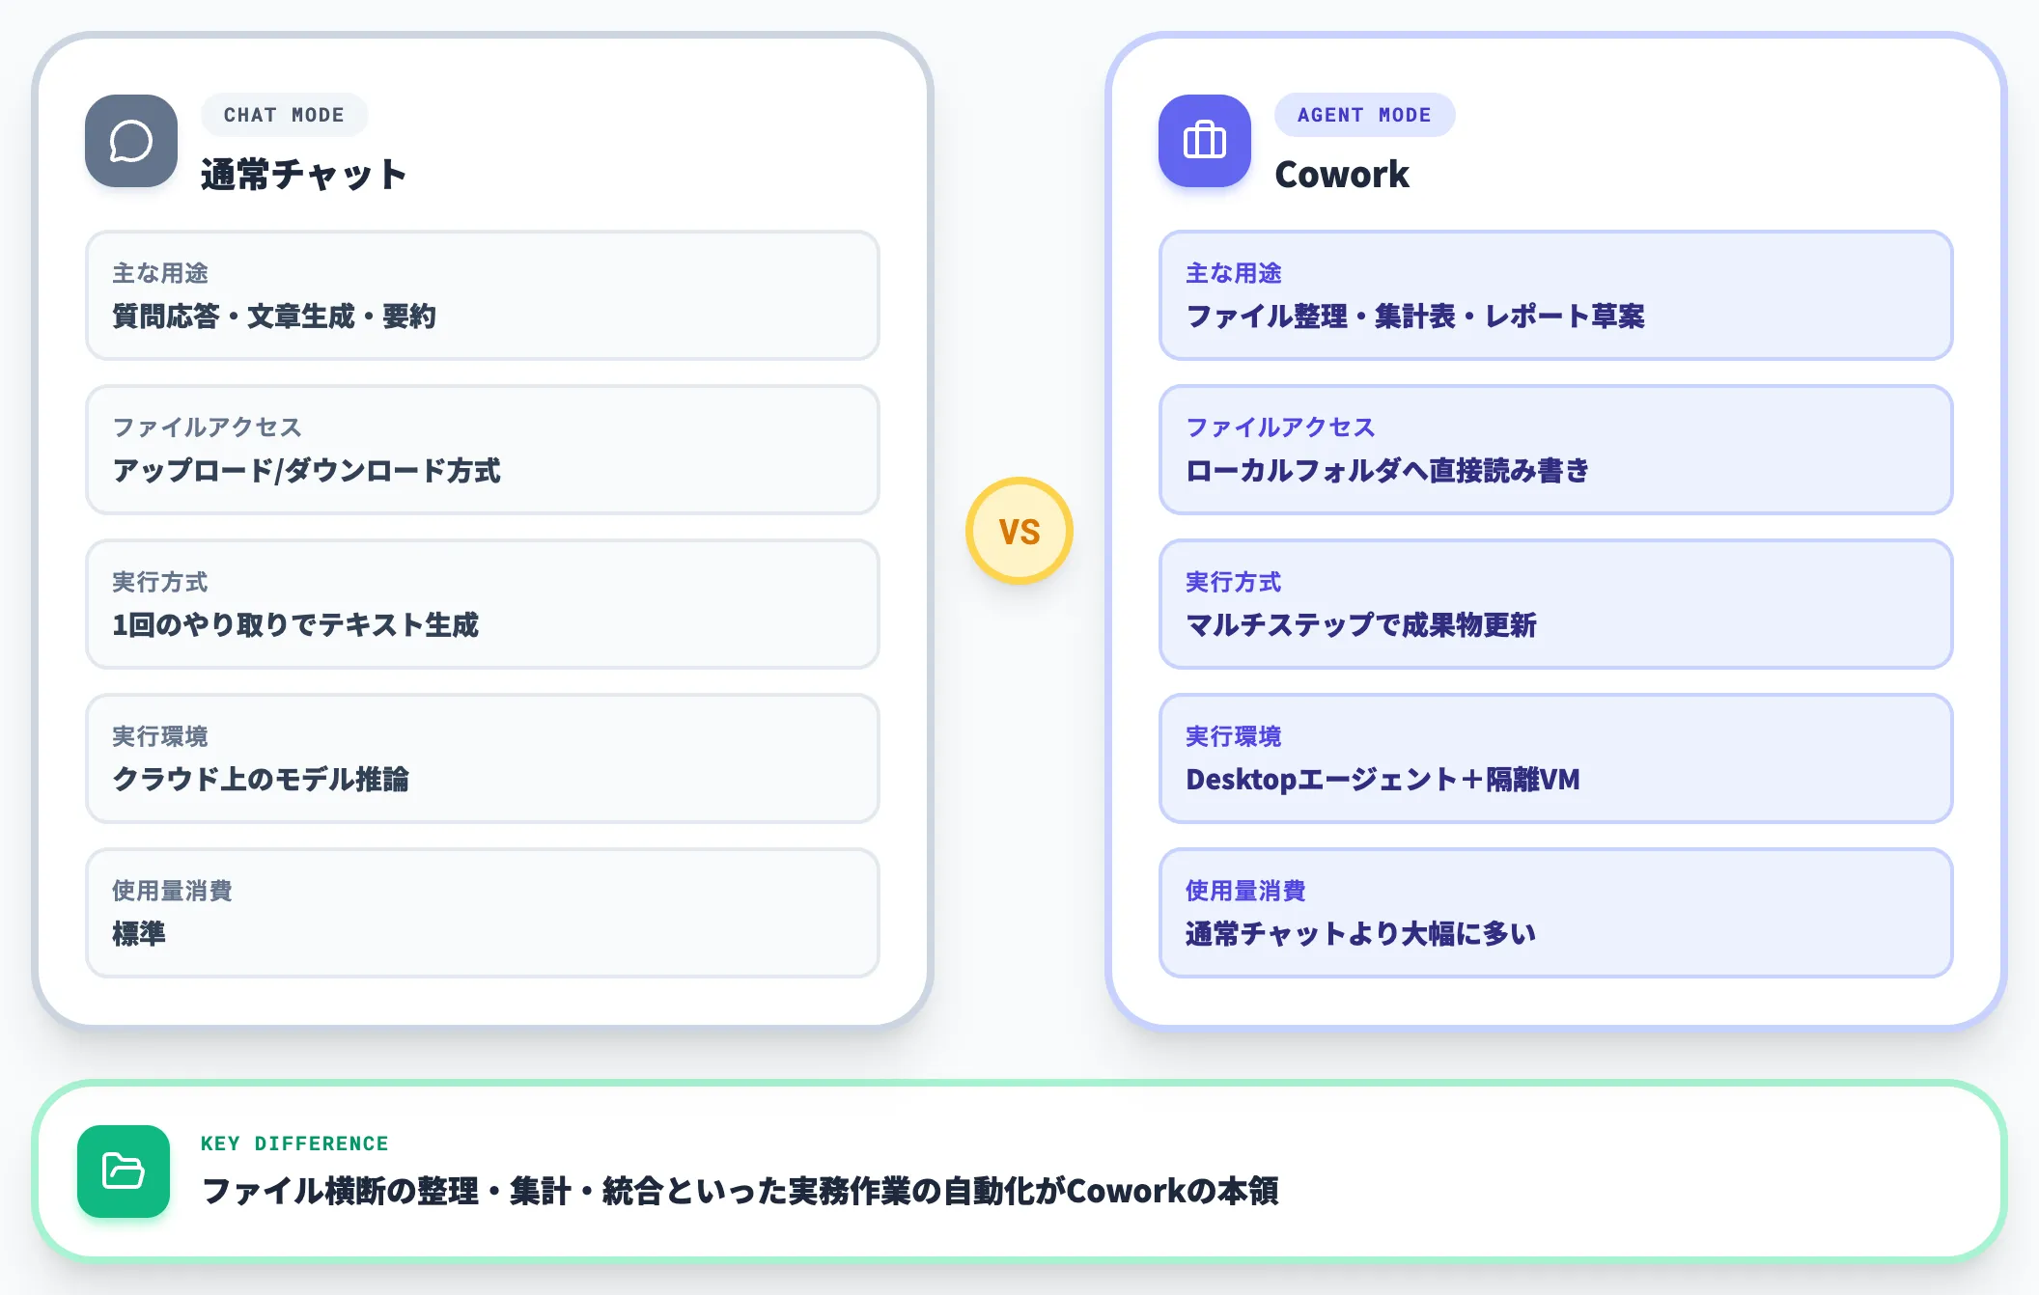Click 実行環境 label in chat card
The height and width of the screenshot is (1295, 2039).
tap(160, 736)
